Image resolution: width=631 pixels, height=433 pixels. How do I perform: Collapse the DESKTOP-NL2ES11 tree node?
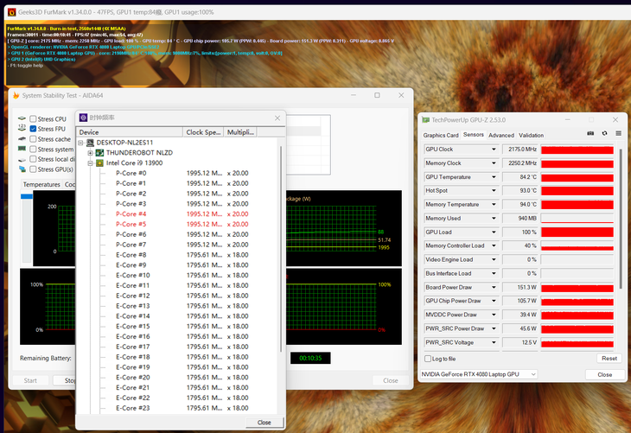pos(80,143)
